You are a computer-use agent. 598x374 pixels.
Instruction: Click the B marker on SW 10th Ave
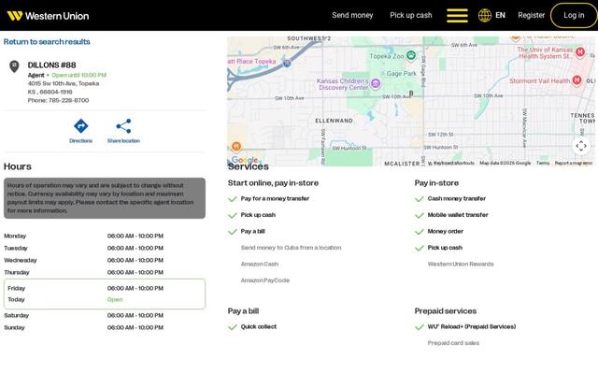pyautogui.click(x=411, y=93)
